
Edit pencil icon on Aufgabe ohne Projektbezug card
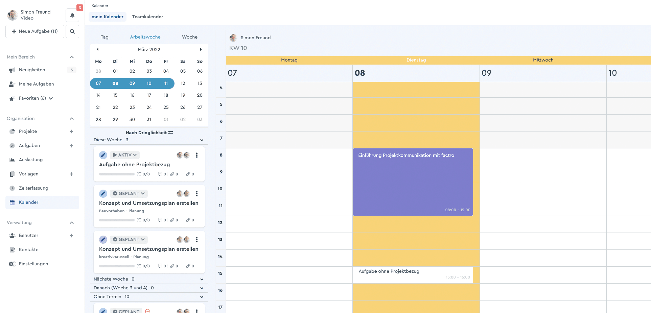tap(103, 155)
